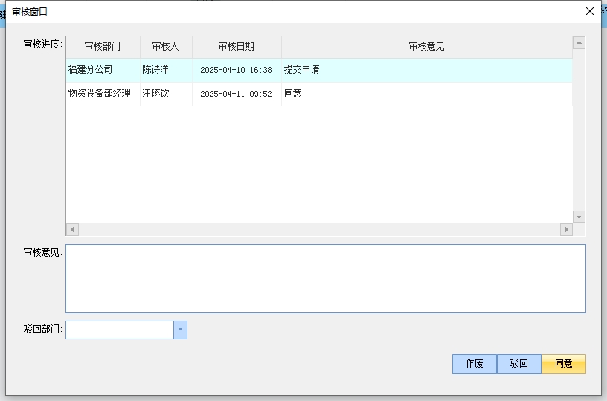Focus the 驳回部门 combo box field
Viewport: 607px width, 401px height.
120,330
